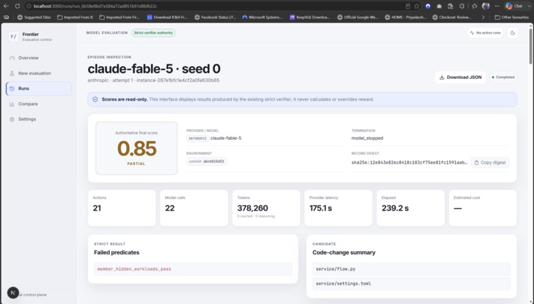Click the round N badge at bottom-left
The width and height of the screenshot is (534, 304).
tap(13, 293)
